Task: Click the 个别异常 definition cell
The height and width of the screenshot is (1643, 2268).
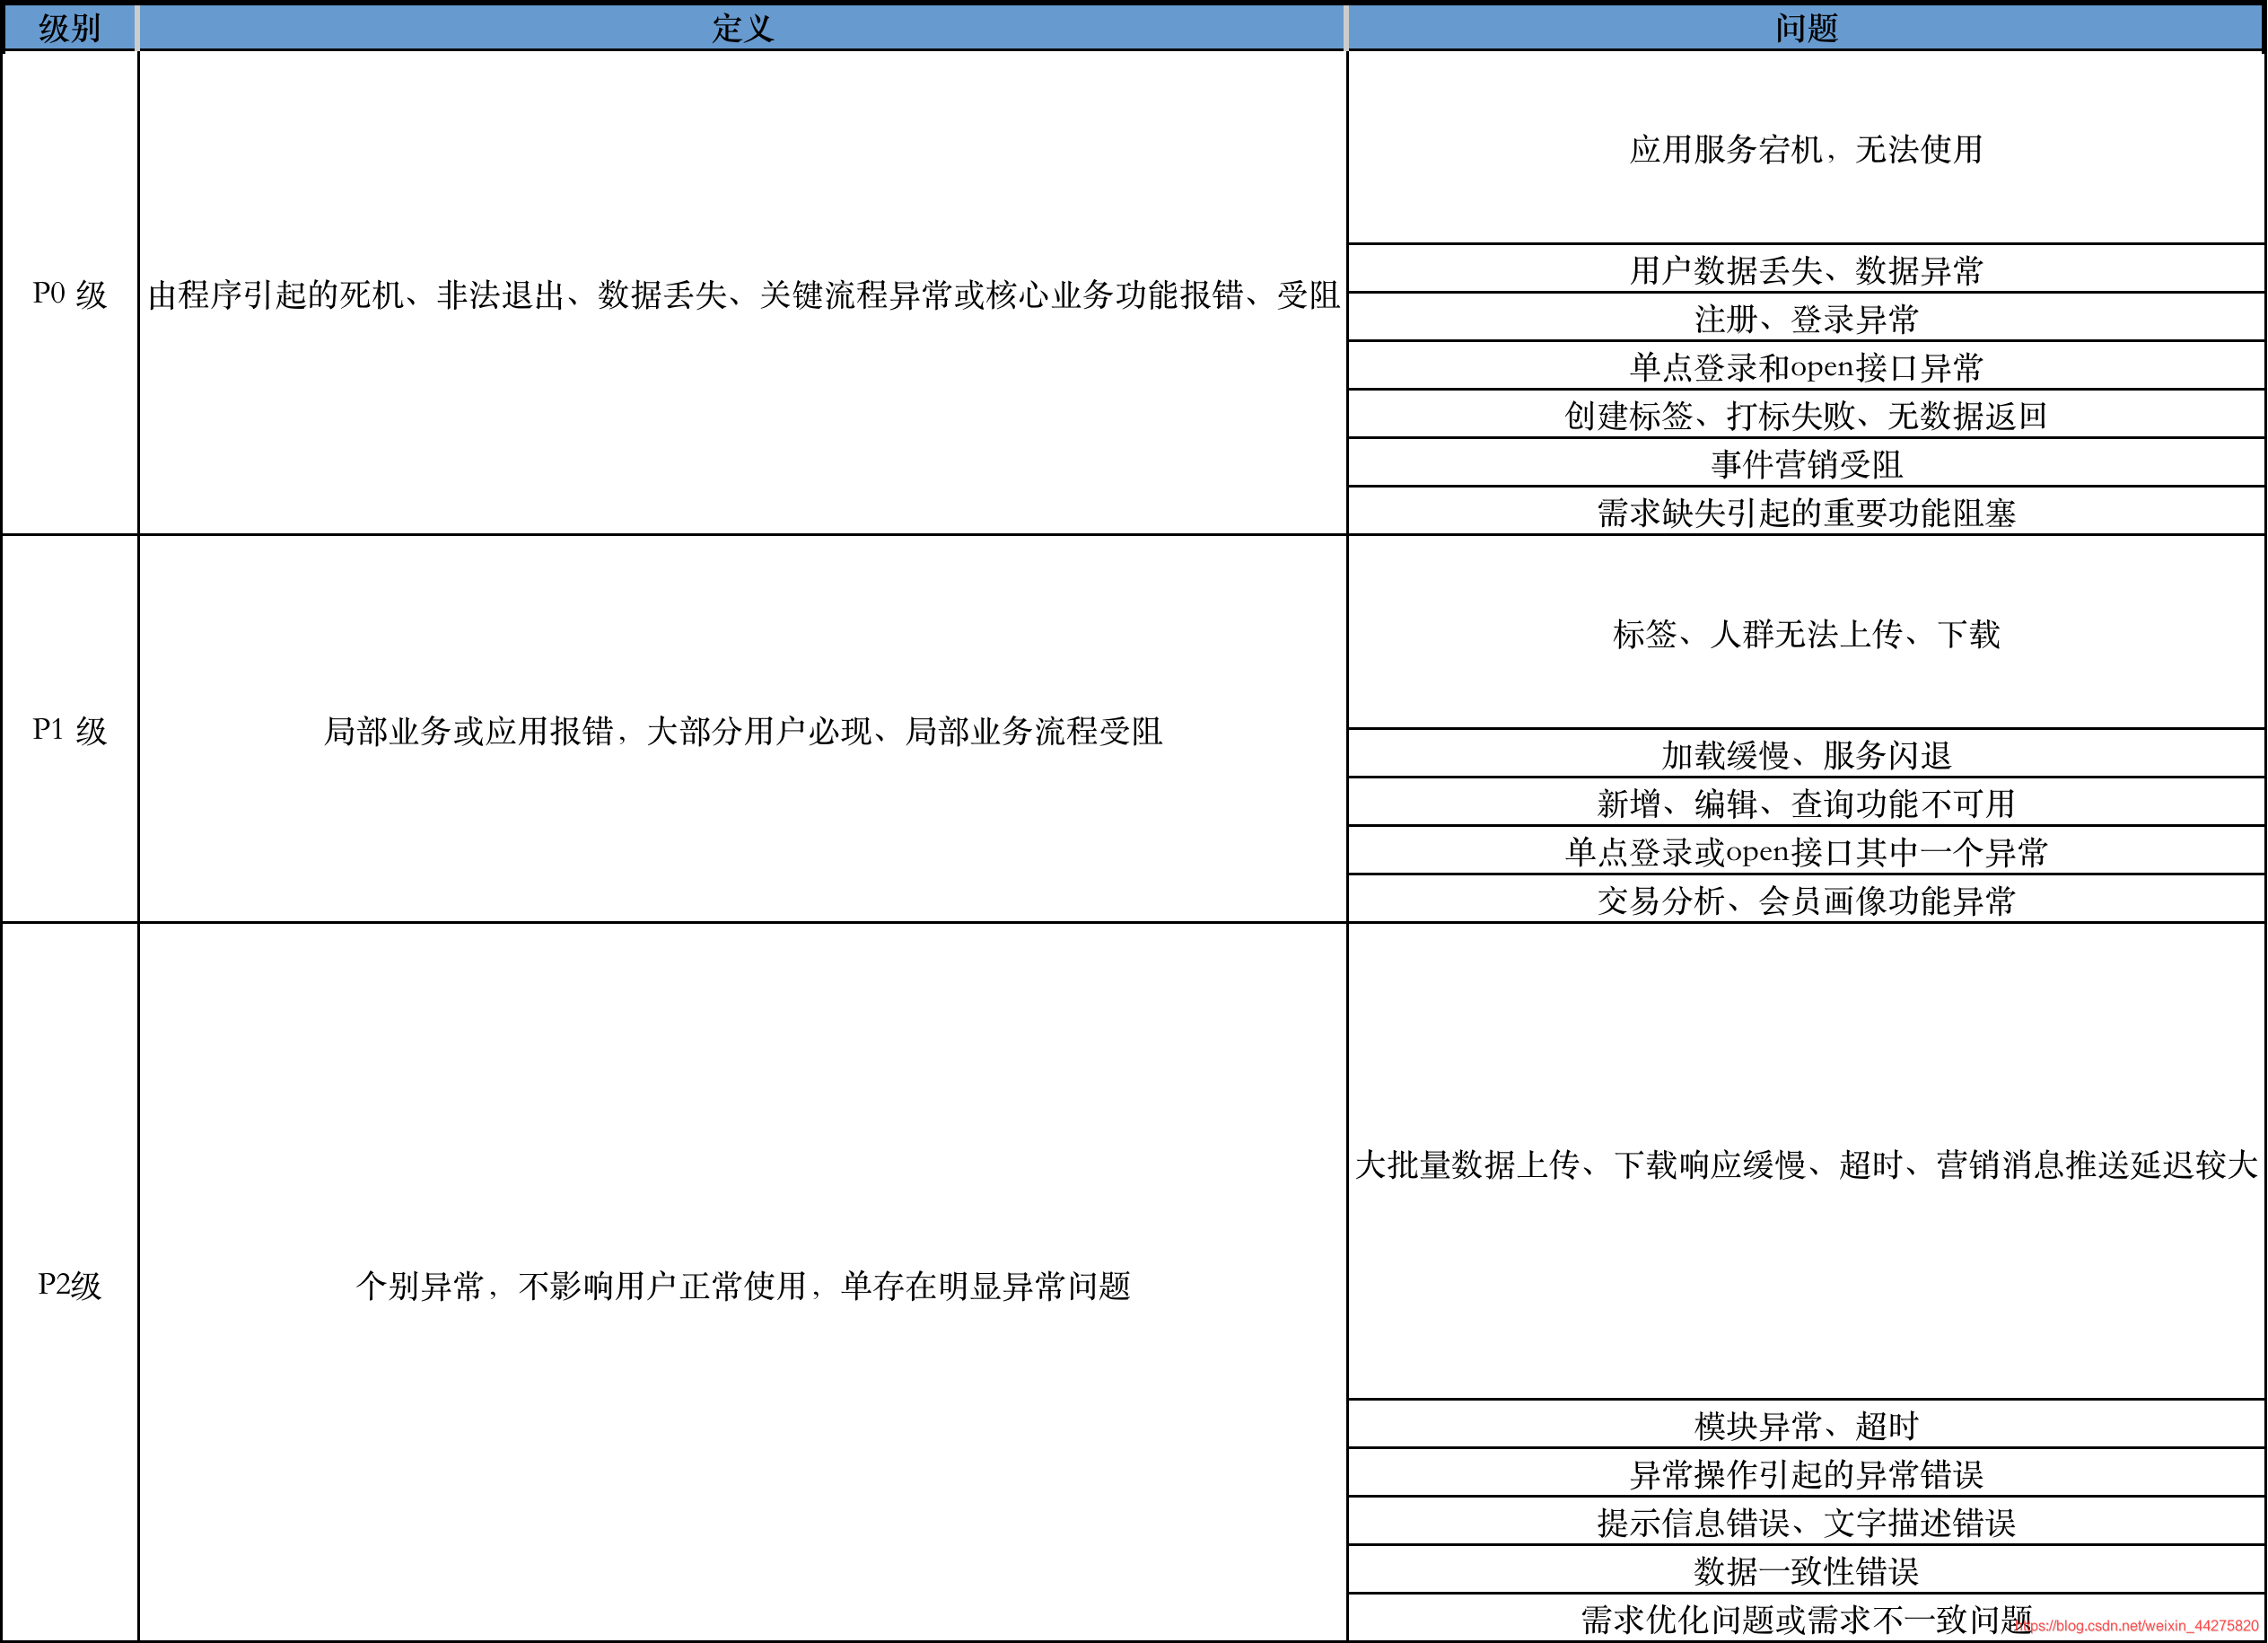Action: pos(742,1286)
